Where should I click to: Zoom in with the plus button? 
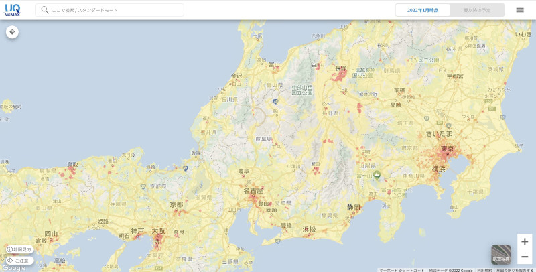[525, 242]
